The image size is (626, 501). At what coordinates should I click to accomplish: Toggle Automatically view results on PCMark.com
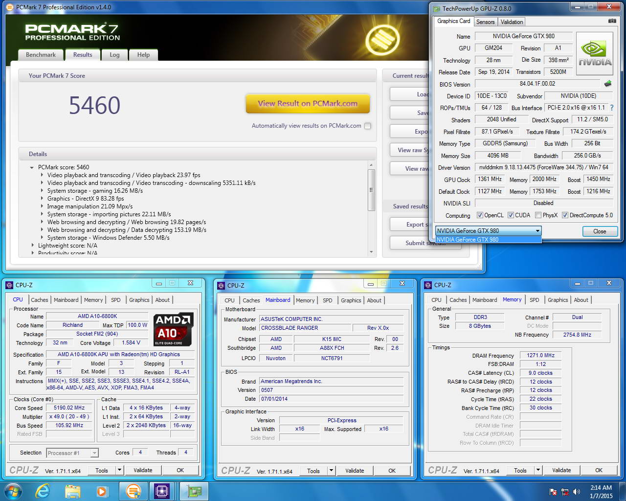pyautogui.click(x=368, y=126)
